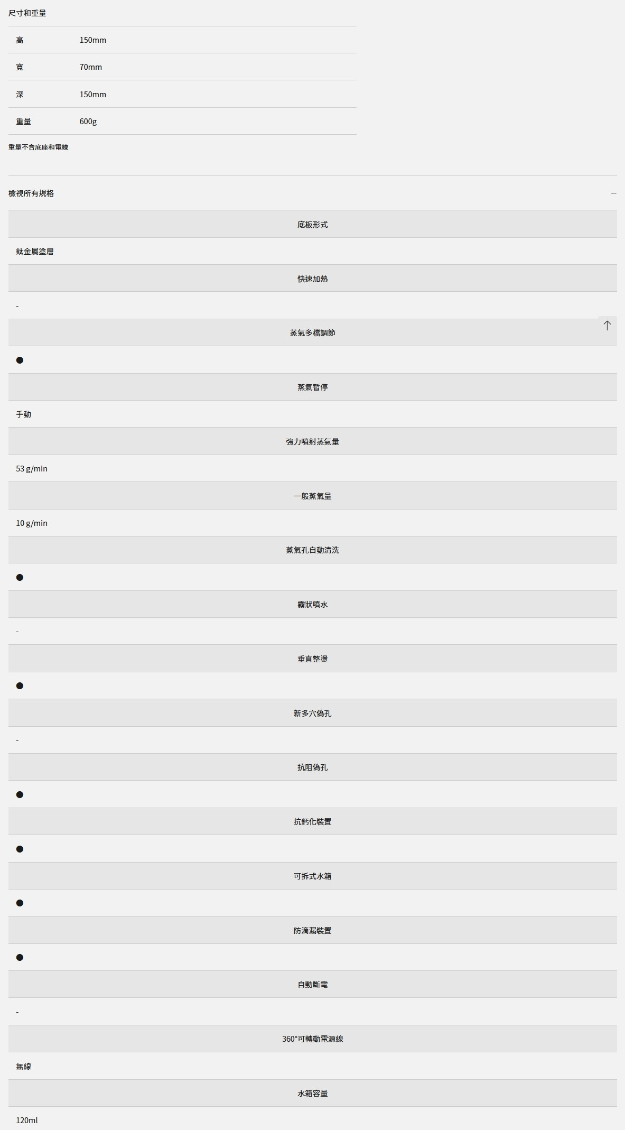Select the 底板形式 spec header row

click(312, 225)
